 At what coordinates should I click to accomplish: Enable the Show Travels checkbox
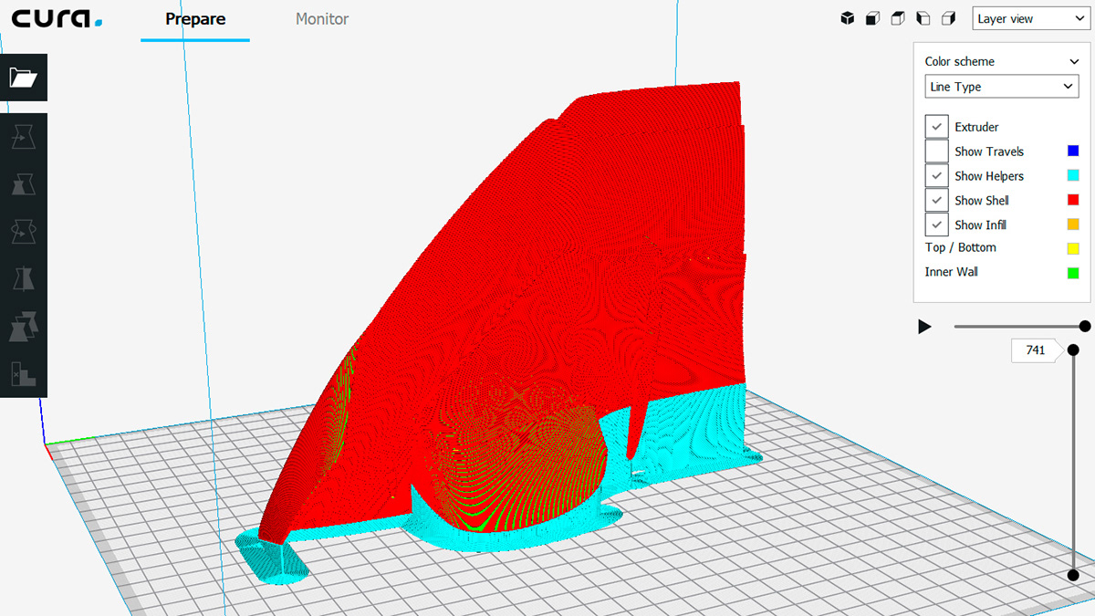point(936,151)
